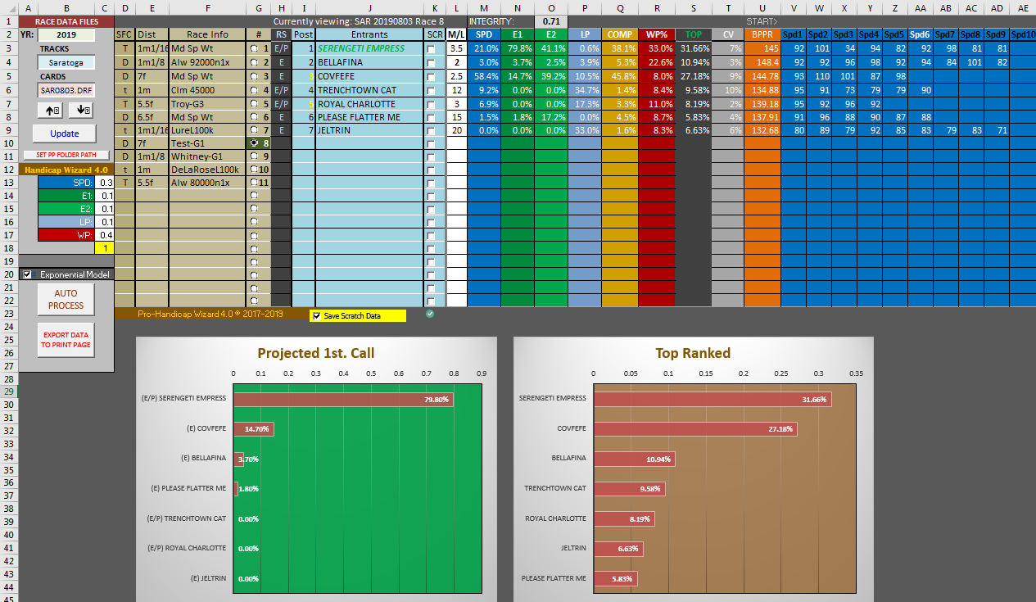Click the down-arrow card navigation button

point(82,111)
